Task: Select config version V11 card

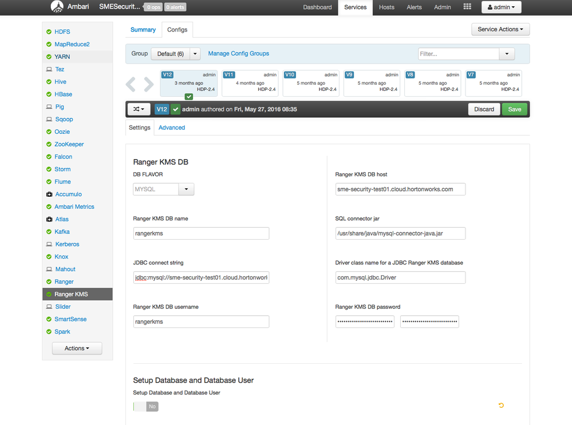Action: pos(250,83)
